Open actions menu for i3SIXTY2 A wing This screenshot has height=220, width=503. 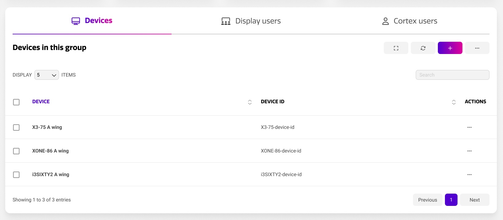click(469, 175)
